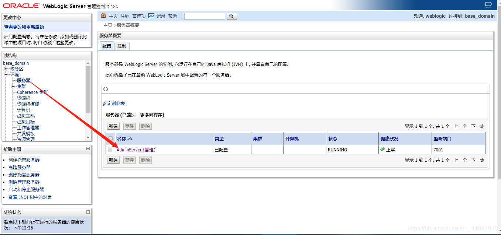Open help topic 删除管理服务器
The height and width of the screenshot is (235, 501).
point(24,182)
